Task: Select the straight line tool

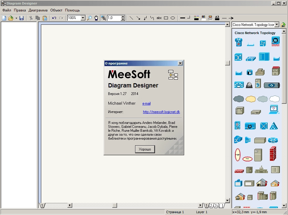Action: [x=131, y=18]
